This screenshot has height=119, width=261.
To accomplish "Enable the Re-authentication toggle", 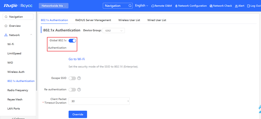I will point(72,90).
